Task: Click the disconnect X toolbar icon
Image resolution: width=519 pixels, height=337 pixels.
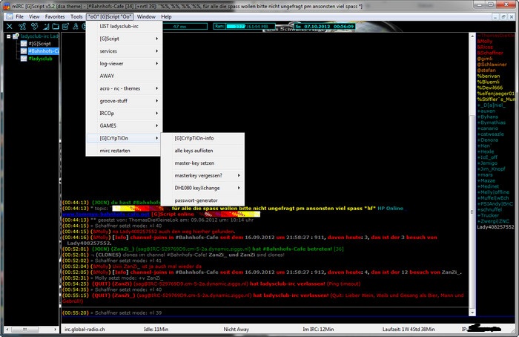Action: coord(9,26)
